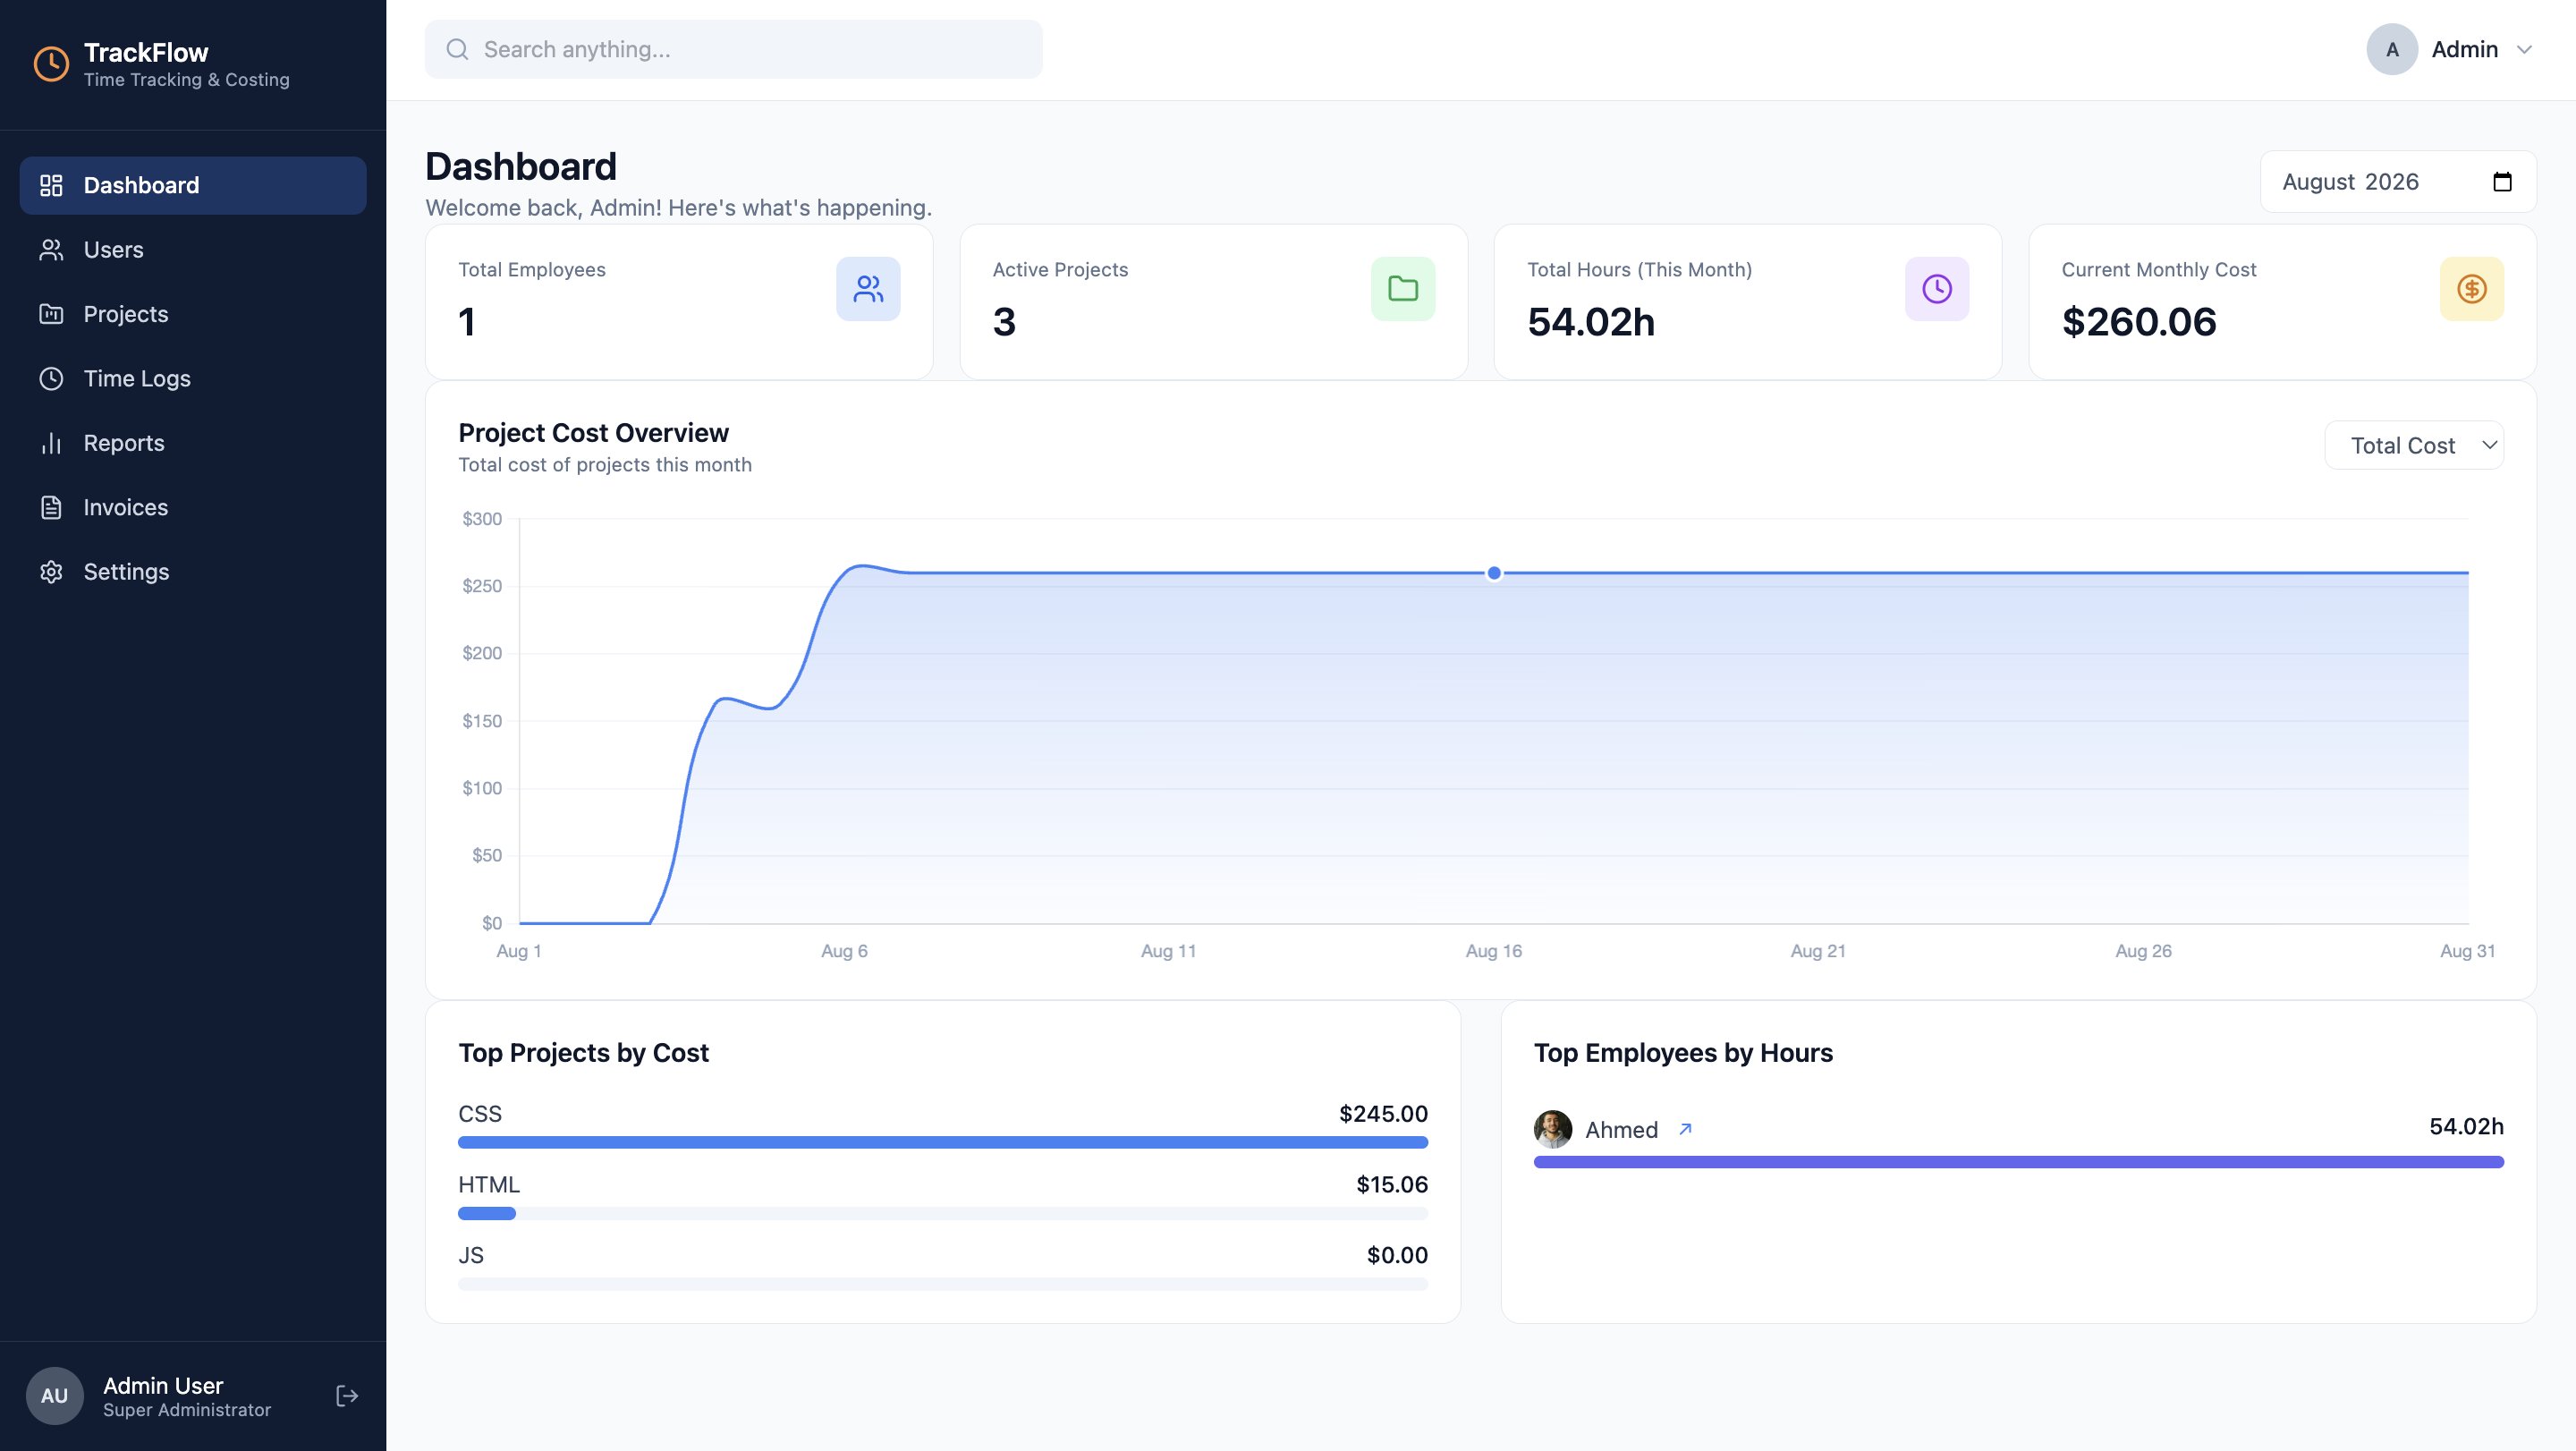Click the A avatar in top bar
2576x1451 pixels.
click(x=2392, y=49)
